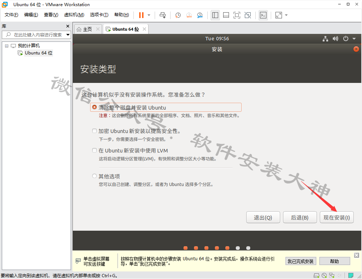Switch to the Ubuntu 64 位 tab

125,29
